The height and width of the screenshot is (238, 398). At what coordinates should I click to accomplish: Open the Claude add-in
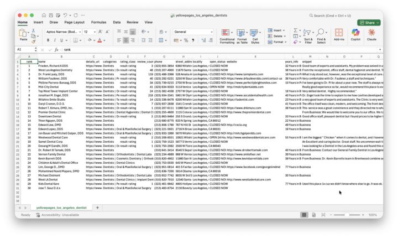(371, 34)
